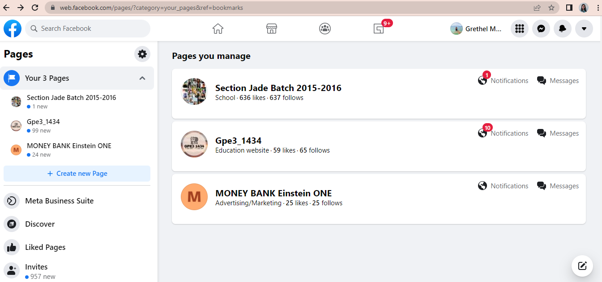
Task: Click MONEY BANK orange M avatar in card
Action: click(x=194, y=197)
